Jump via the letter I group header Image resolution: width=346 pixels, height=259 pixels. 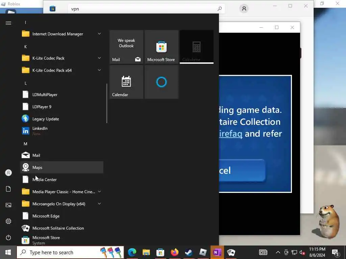click(25, 23)
